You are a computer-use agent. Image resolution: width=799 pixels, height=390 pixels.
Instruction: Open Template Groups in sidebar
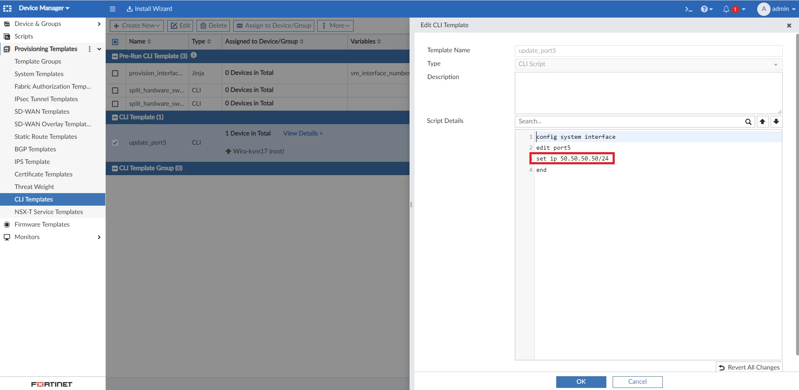click(x=38, y=61)
